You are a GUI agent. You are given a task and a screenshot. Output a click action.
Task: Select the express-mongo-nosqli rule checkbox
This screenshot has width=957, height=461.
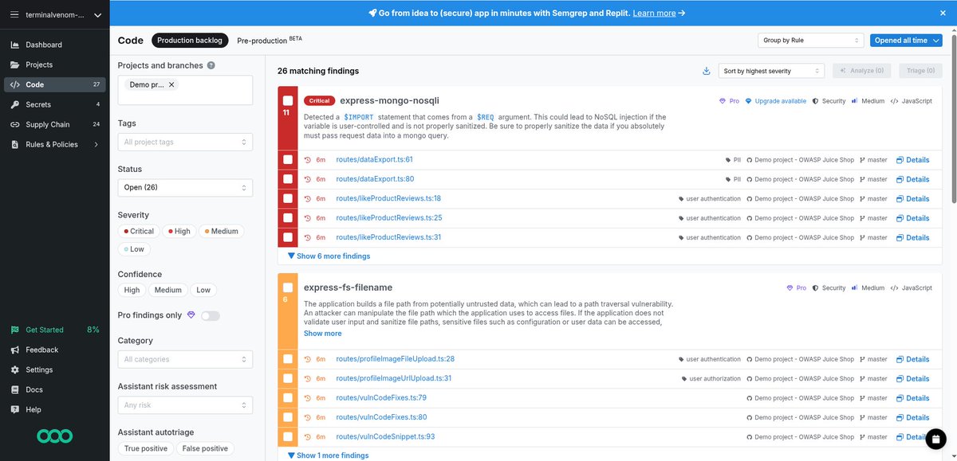288,100
